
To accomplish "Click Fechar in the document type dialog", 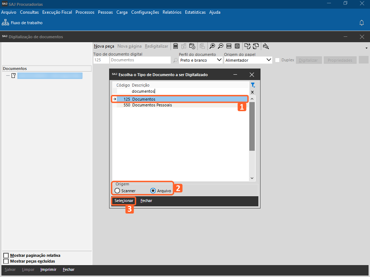I will point(146,201).
